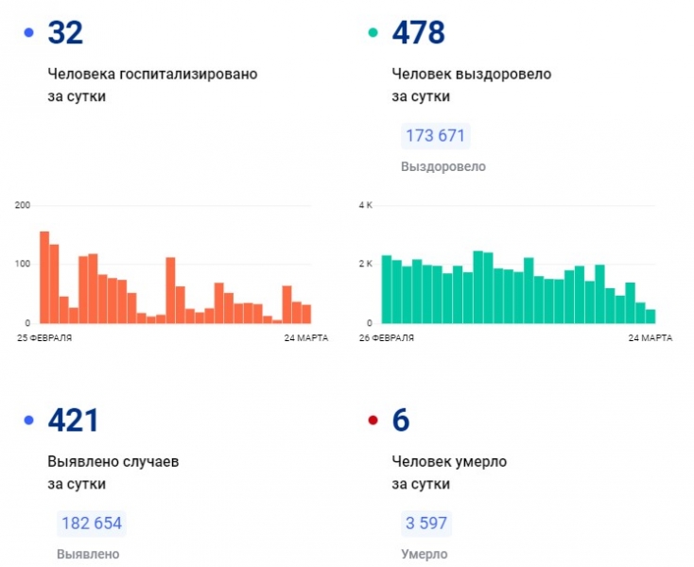
Task: Click the teal dot beside number 478
Action: (373, 33)
